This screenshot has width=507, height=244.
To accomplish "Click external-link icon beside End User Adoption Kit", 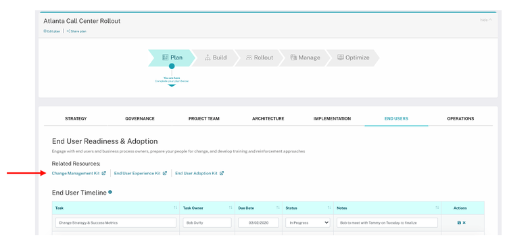I will [x=222, y=173].
